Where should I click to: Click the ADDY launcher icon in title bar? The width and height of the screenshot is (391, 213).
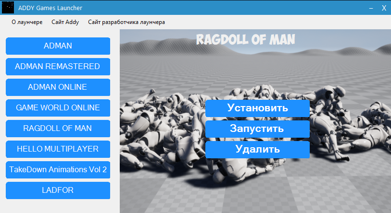[8, 8]
